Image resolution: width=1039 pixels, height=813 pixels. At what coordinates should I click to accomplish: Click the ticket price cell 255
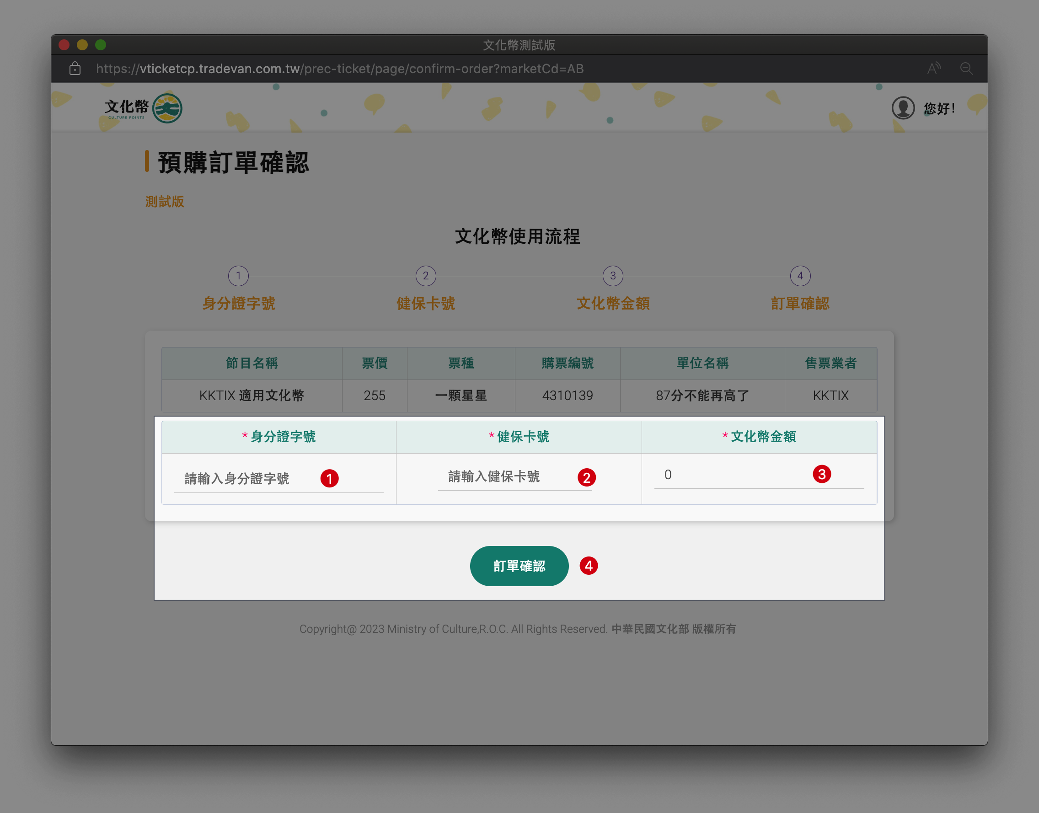click(375, 396)
